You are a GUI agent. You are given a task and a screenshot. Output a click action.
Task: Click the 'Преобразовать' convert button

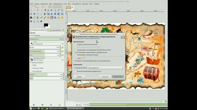118,77
